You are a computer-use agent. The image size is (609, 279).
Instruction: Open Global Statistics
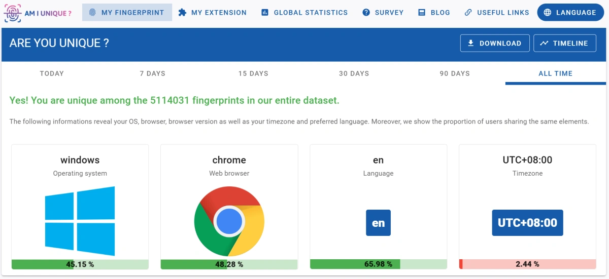click(x=304, y=13)
